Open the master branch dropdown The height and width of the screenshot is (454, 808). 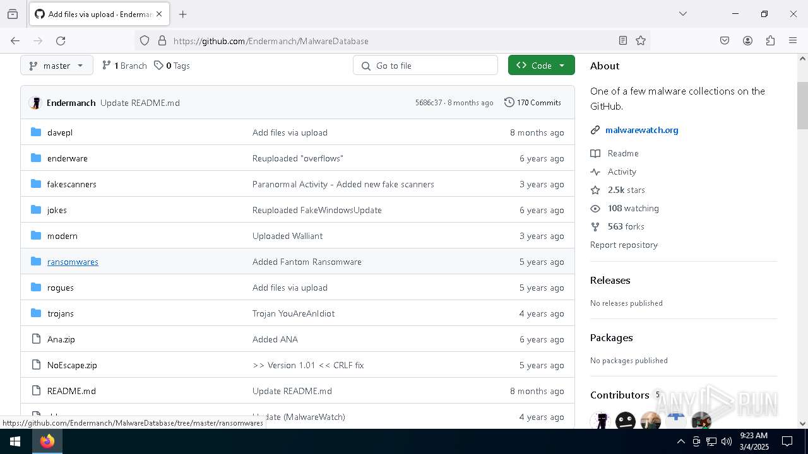click(x=57, y=66)
